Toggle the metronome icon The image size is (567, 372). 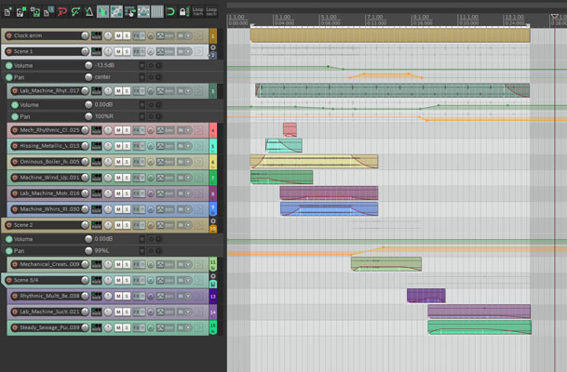pyautogui.click(x=89, y=12)
